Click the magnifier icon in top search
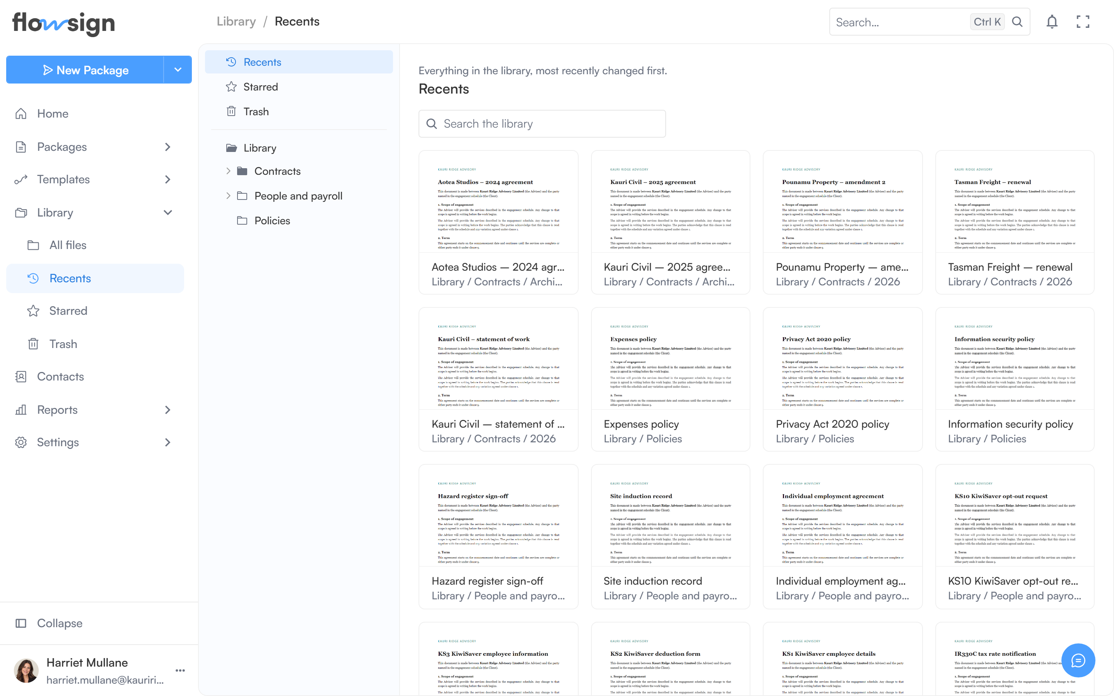 click(x=1017, y=22)
